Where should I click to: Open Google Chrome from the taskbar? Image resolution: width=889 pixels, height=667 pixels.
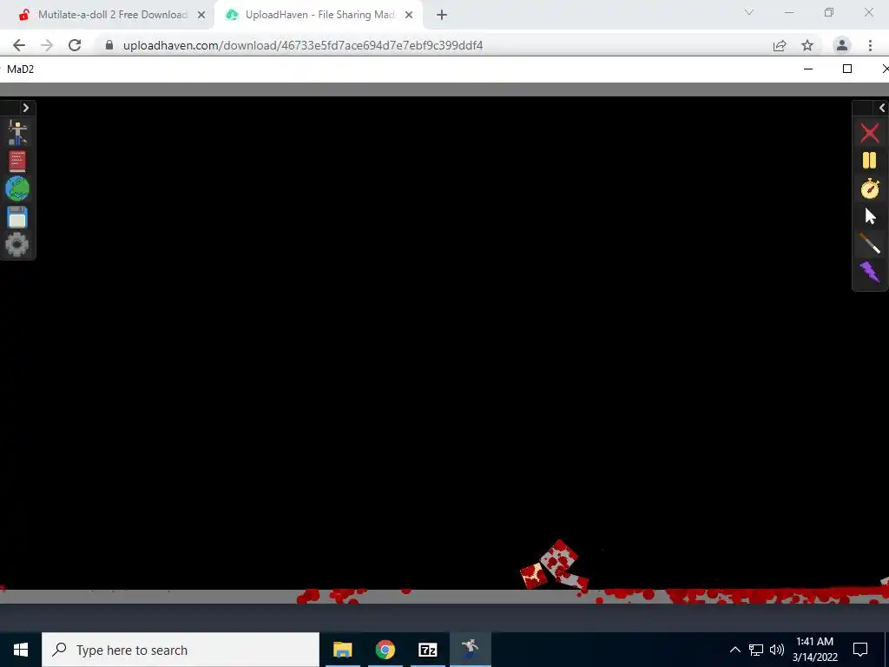click(x=385, y=650)
